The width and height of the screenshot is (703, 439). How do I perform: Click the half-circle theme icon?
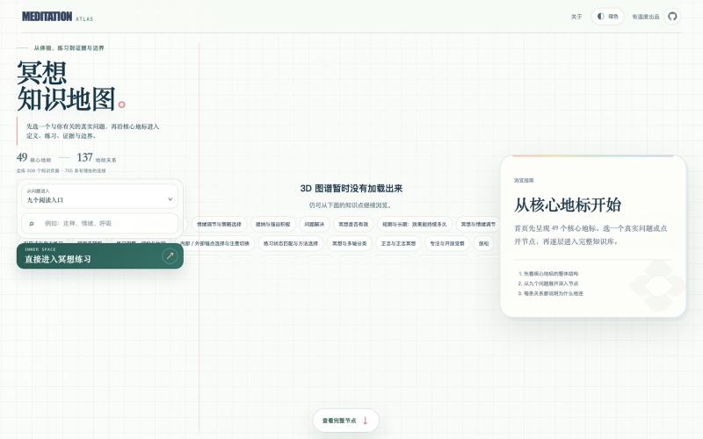pyautogui.click(x=601, y=16)
